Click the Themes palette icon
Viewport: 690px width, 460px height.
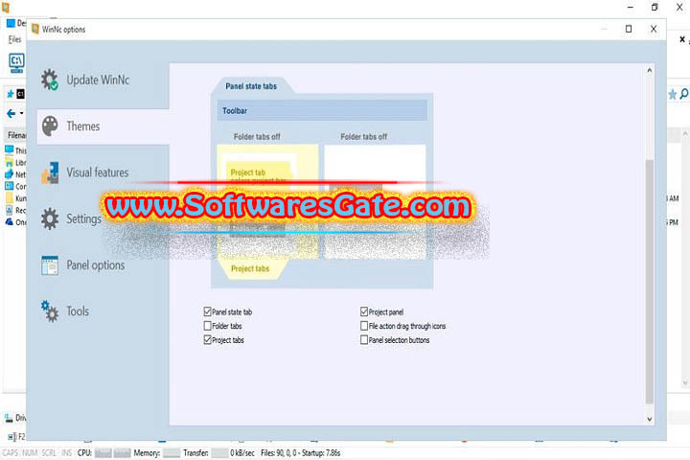pyautogui.click(x=50, y=126)
